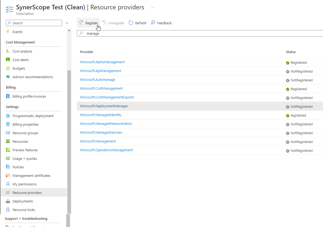The height and width of the screenshot is (227, 323).
Task: Open the Feedback toolbar command
Action: (x=161, y=23)
